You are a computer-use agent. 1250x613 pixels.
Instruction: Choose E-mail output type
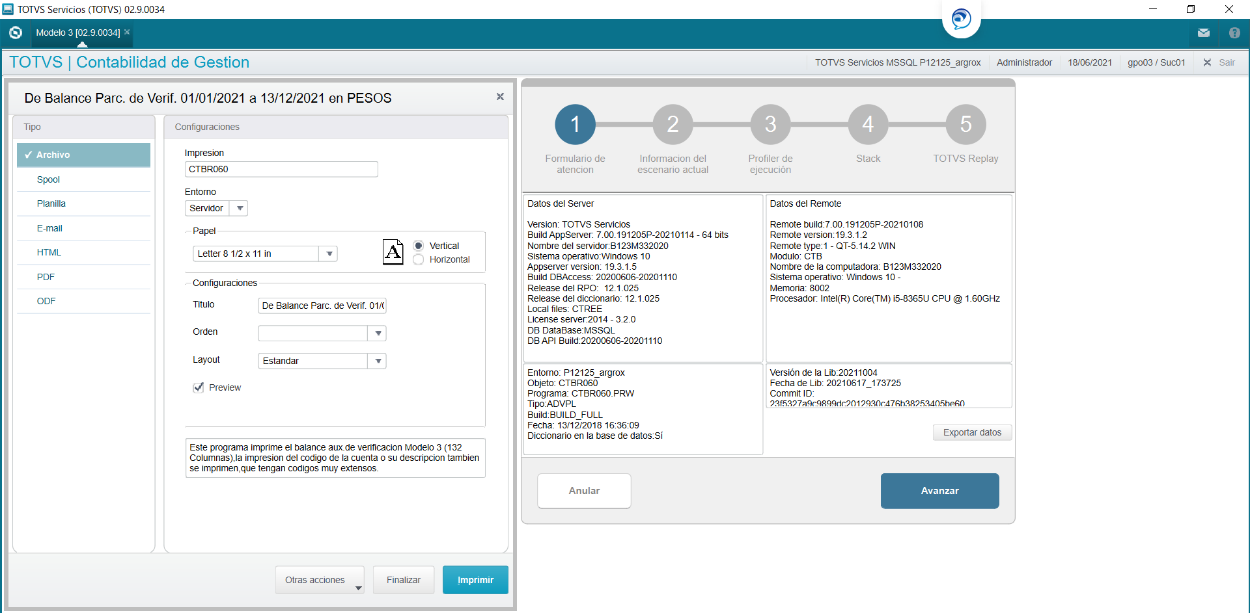pyautogui.click(x=83, y=228)
